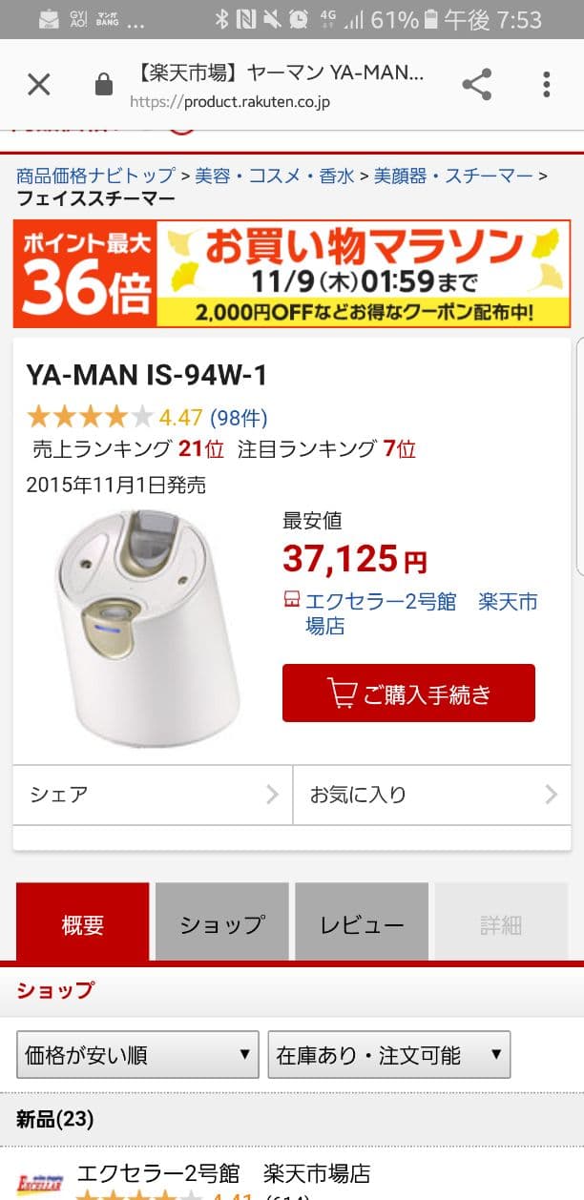Open the (98件) reviews link
Image resolution: width=584 pixels, height=1200 pixels.
(239, 417)
